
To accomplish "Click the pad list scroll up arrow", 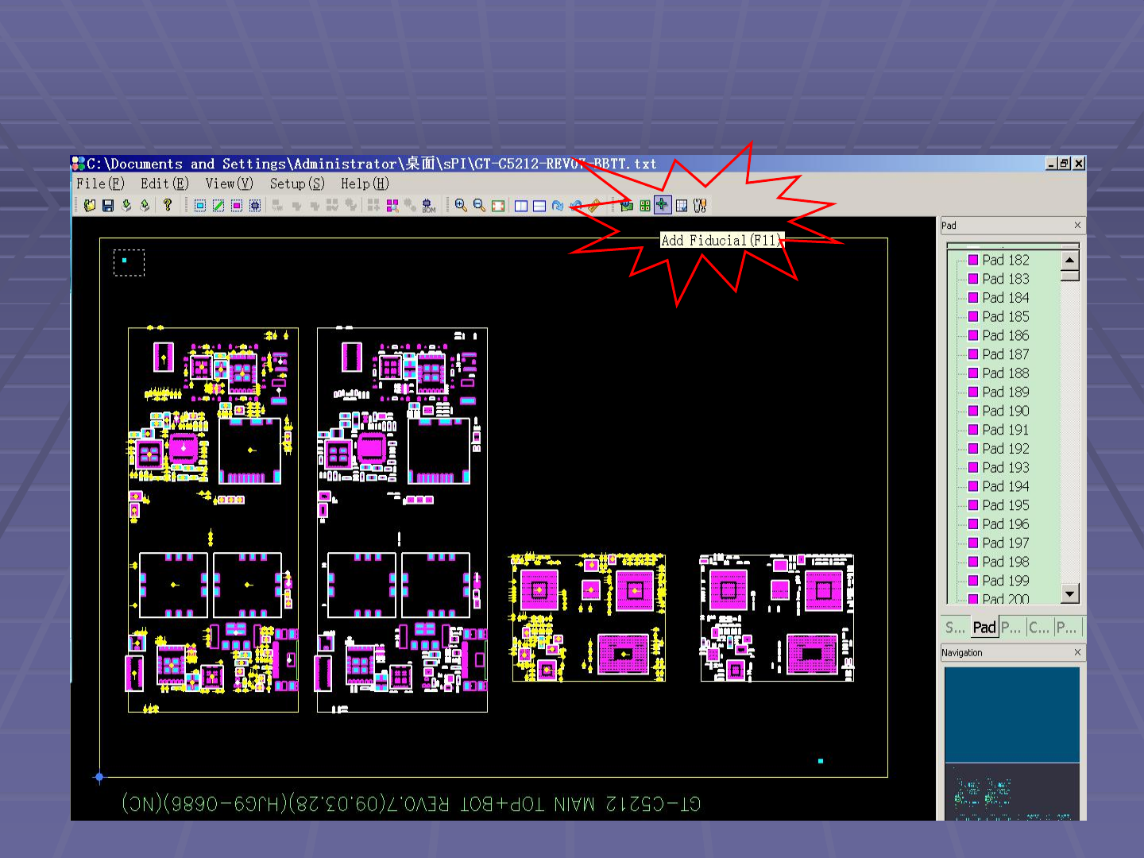I will [1070, 260].
